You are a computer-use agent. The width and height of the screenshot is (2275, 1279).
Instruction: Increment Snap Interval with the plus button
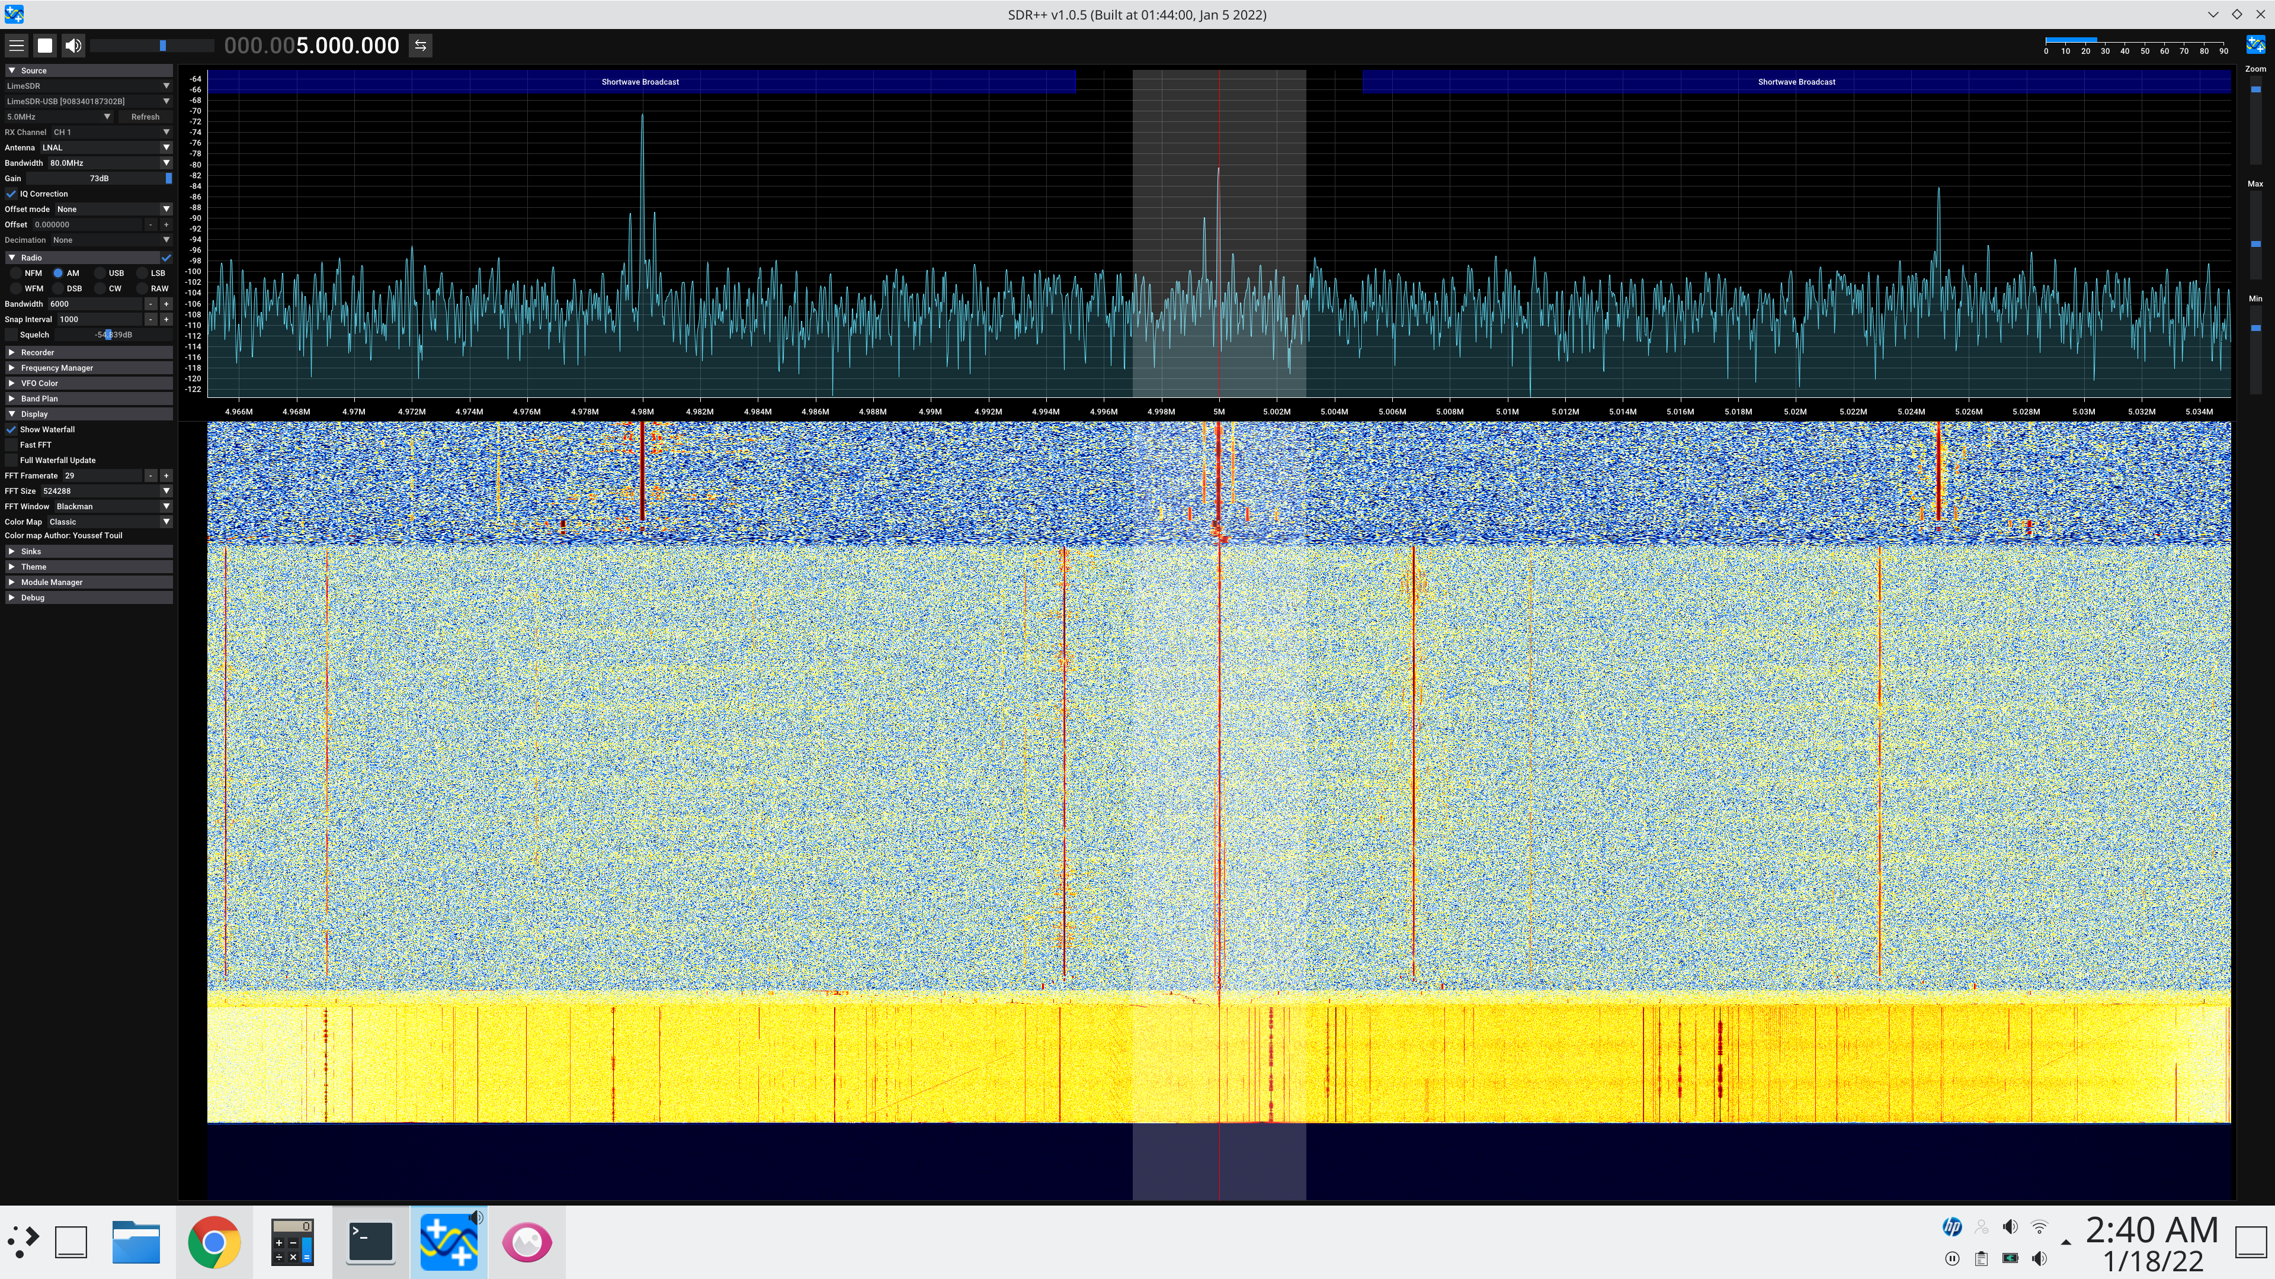pos(166,319)
